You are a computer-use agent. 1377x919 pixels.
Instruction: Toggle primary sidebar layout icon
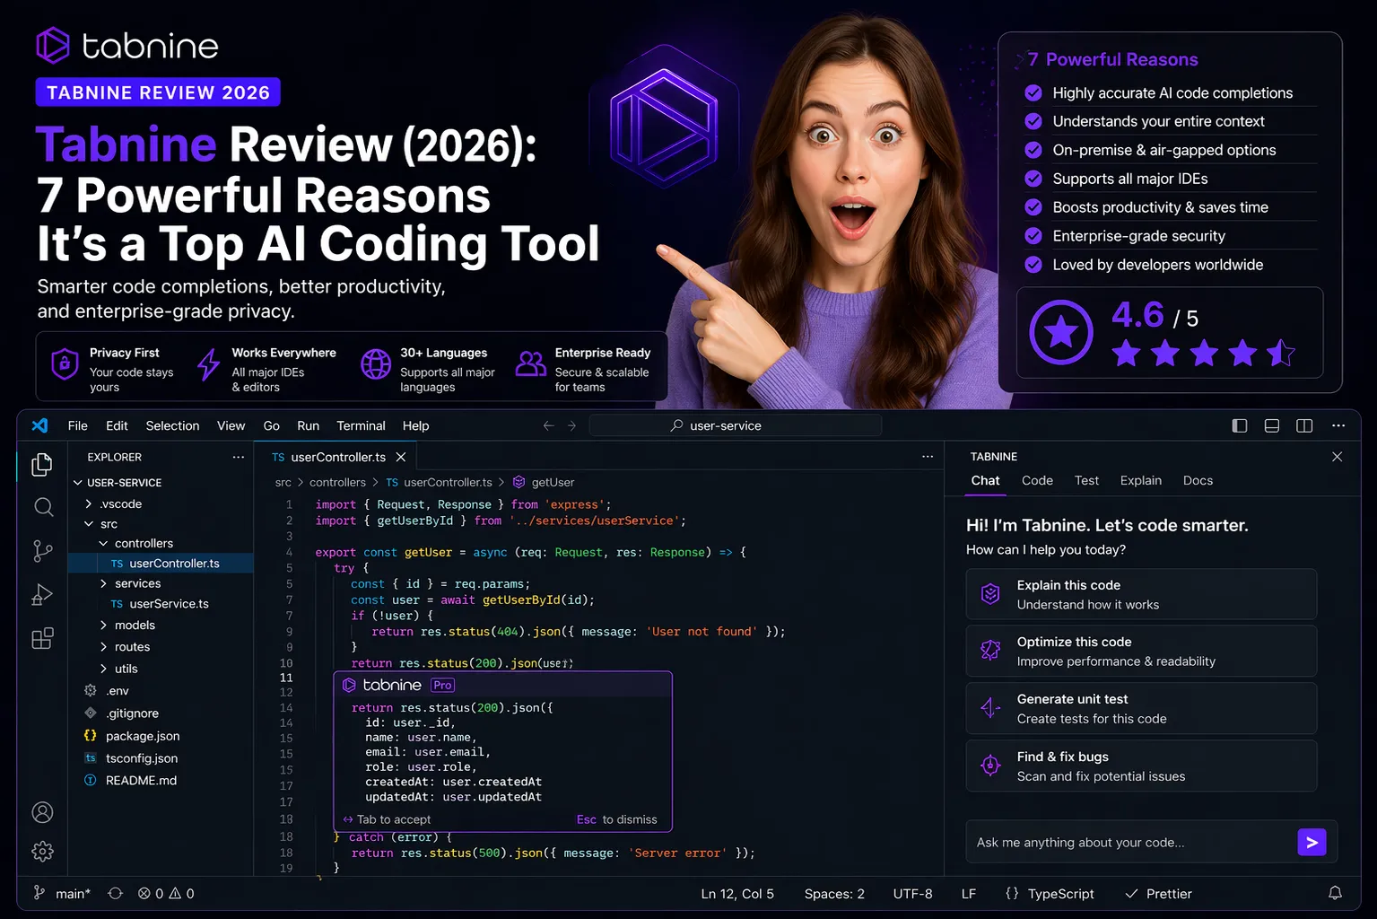(x=1240, y=425)
